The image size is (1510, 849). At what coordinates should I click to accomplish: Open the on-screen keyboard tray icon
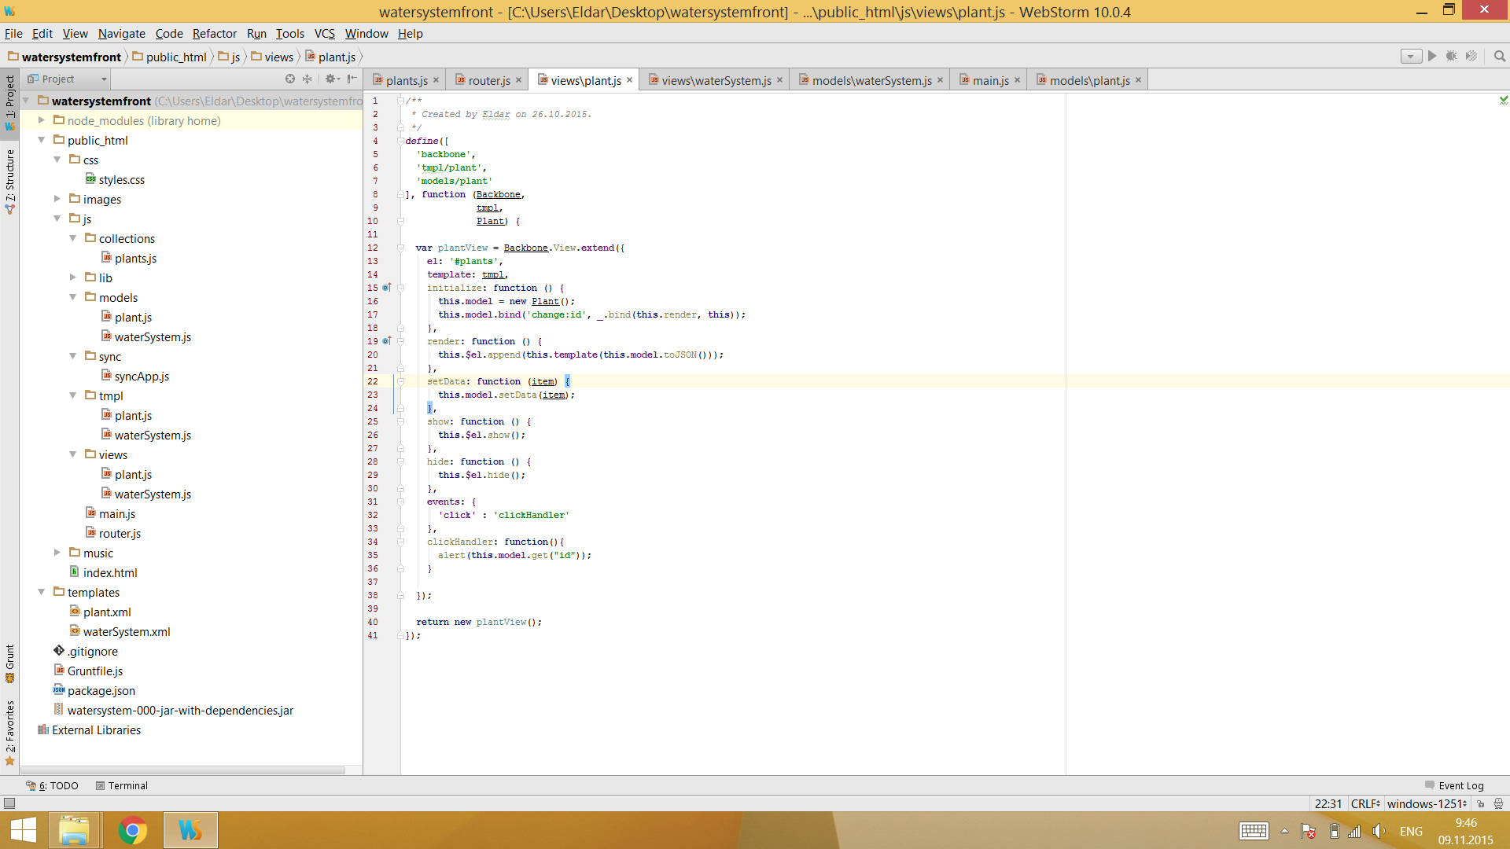click(1254, 831)
